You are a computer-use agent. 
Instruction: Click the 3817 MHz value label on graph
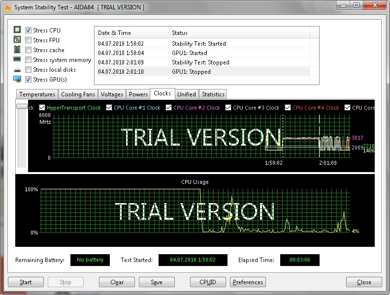coord(357,138)
